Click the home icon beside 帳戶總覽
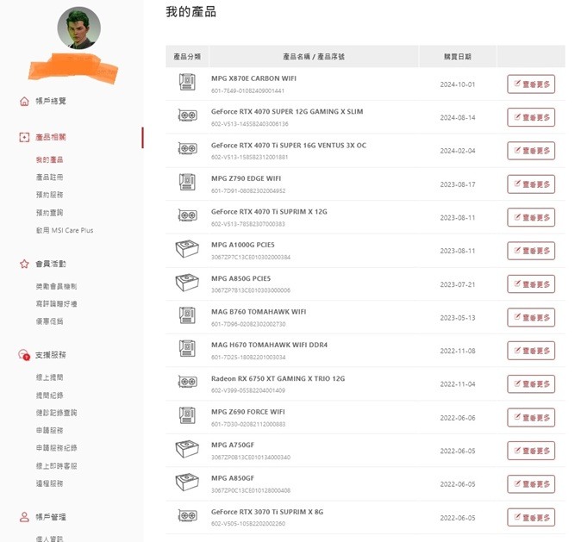Viewport: 581px width, 542px height. coord(24,101)
